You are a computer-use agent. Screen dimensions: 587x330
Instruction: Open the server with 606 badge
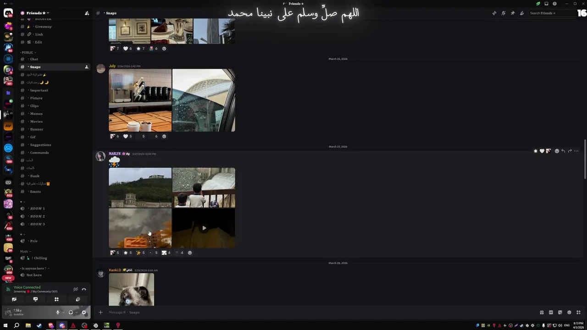click(8, 269)
